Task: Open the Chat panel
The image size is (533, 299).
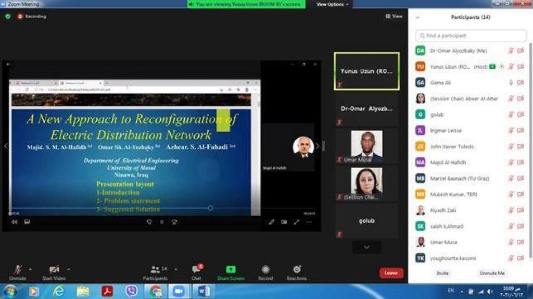Action: coord(196,270)
